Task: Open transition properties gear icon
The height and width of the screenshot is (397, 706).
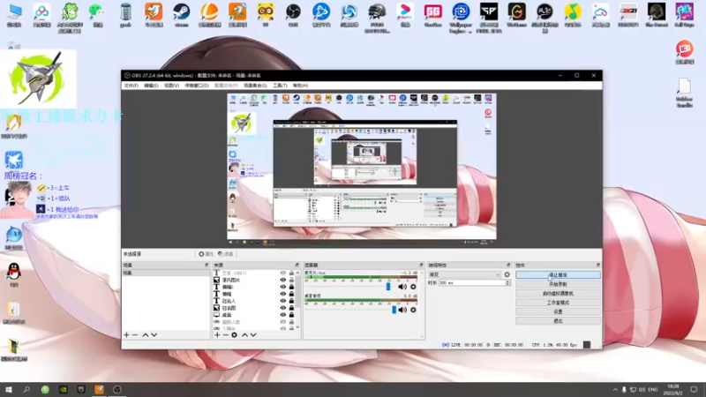Action: (x=507, y=274)
